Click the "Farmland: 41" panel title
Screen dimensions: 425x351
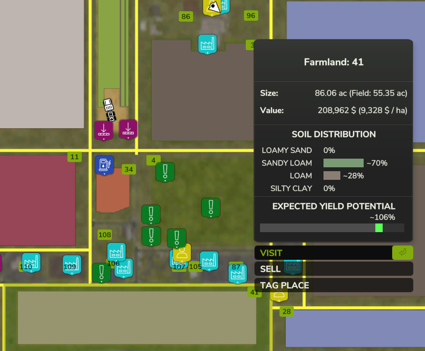pos(334,62)
